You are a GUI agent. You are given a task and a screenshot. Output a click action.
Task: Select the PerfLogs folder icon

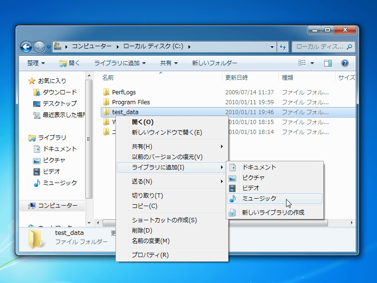106,92
